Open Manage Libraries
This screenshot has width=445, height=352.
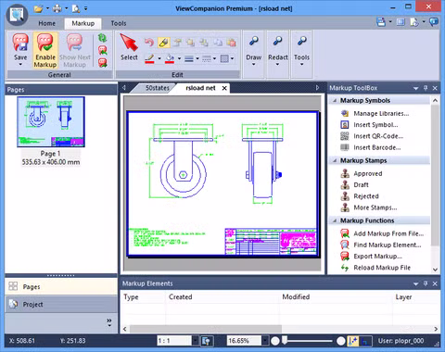375,114
